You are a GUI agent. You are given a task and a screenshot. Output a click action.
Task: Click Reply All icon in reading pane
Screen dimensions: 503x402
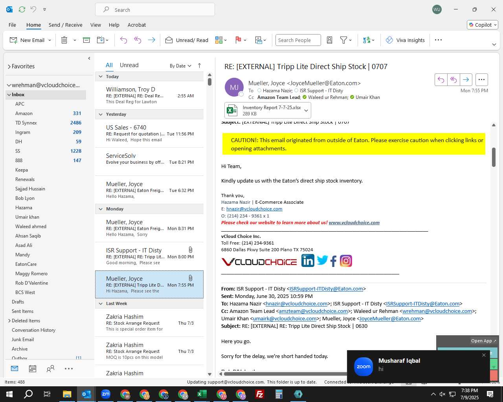(453, 80)
